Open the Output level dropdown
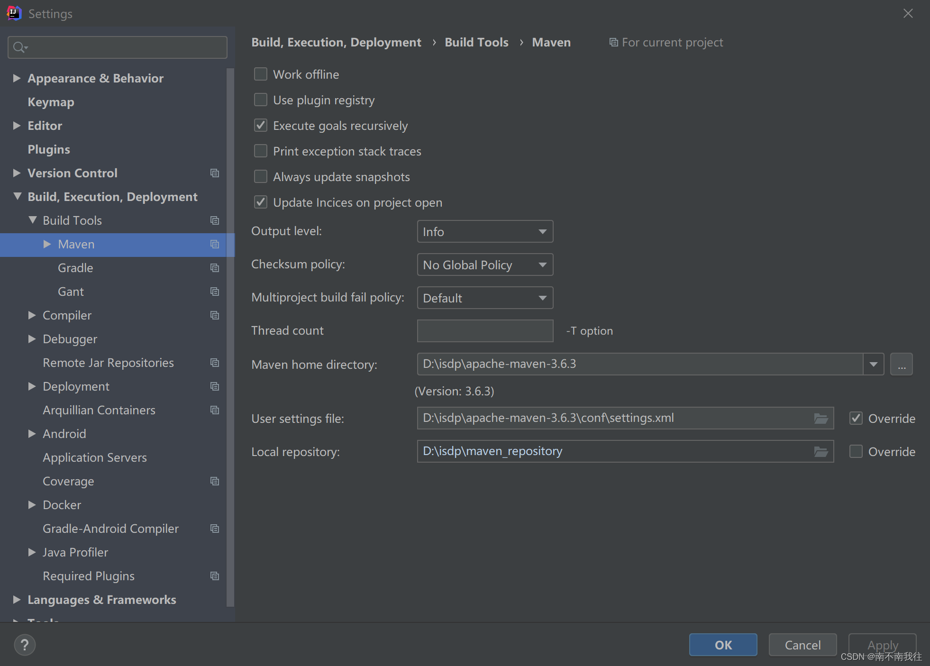 [x=484, y=231]
